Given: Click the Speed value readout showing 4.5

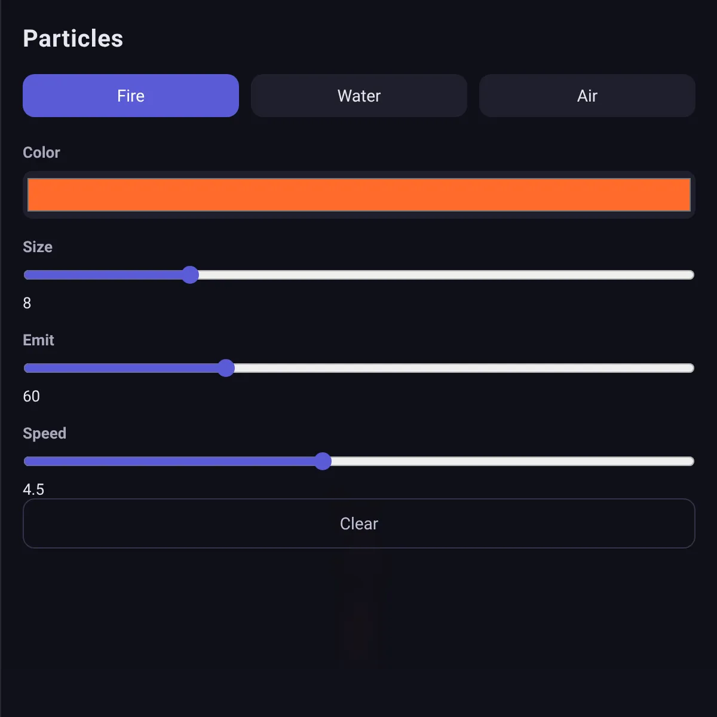Looking at the screenshot, I should 33,490.
